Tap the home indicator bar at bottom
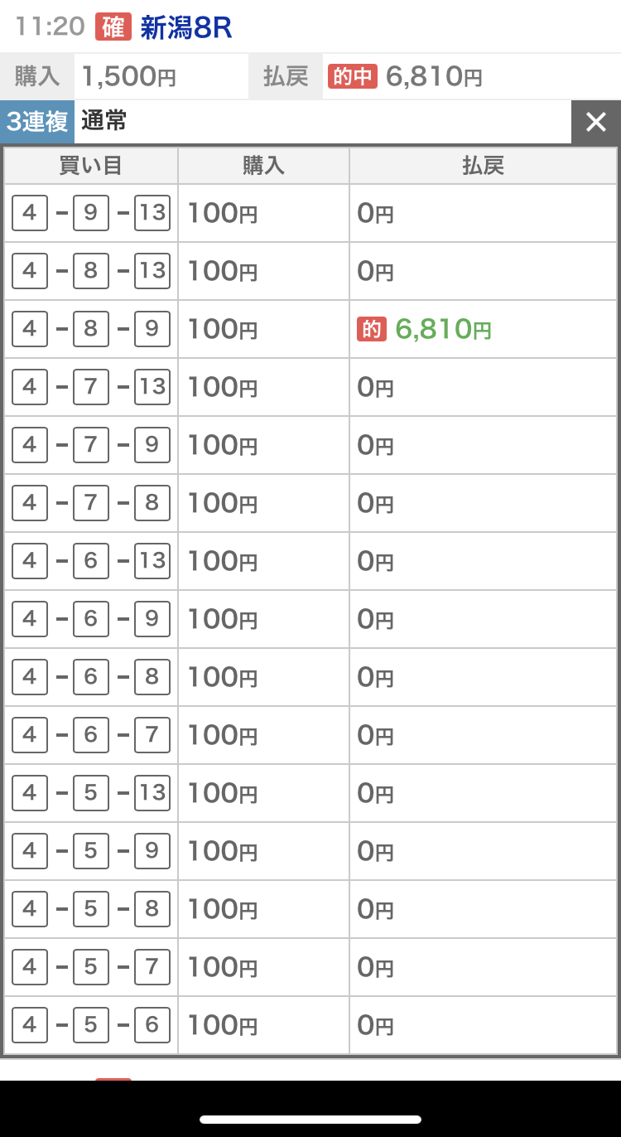This screenshot has height=1137, width=621. [310, 1120]
